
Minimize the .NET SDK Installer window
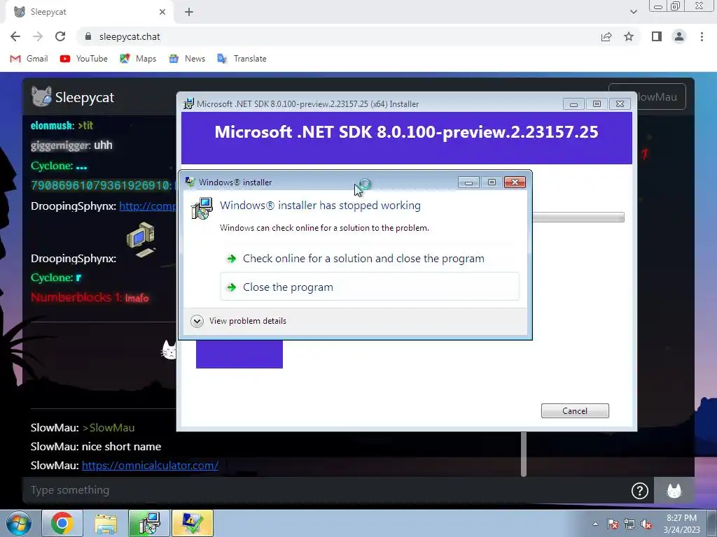click(573, 104)
